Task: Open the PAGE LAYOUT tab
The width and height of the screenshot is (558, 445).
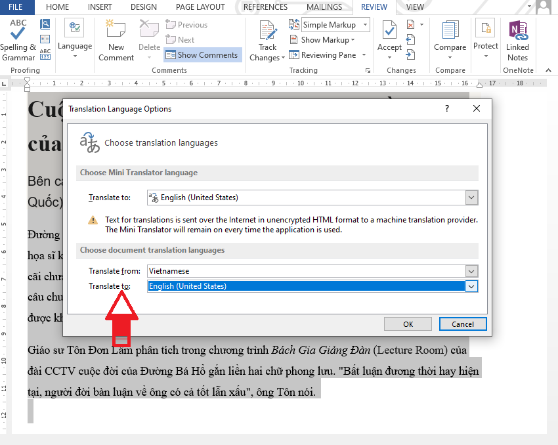Action: click(x=200, y=7)
